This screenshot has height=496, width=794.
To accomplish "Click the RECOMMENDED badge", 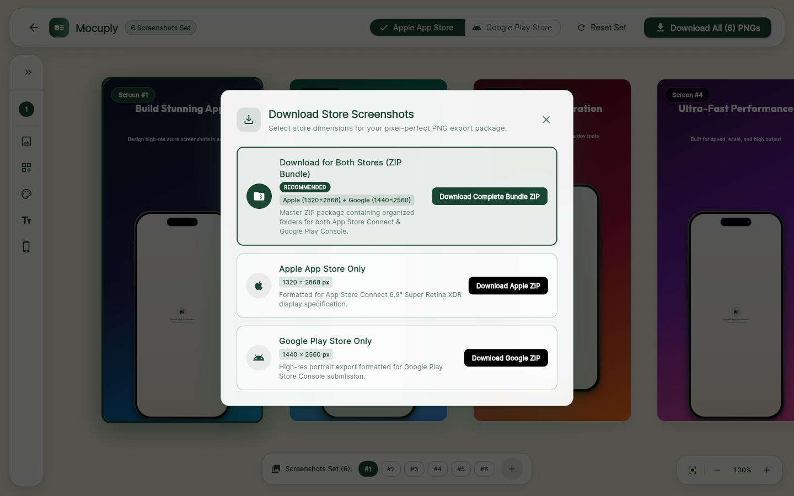I will point(305,187).
